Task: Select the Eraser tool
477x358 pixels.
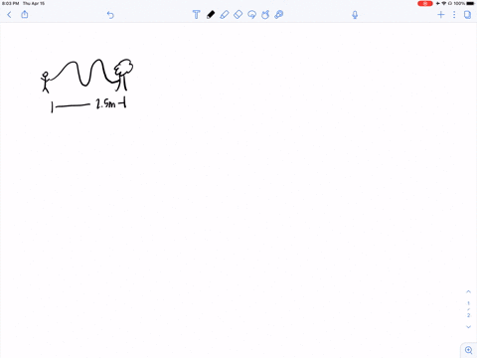Action: tap(238, 15)
